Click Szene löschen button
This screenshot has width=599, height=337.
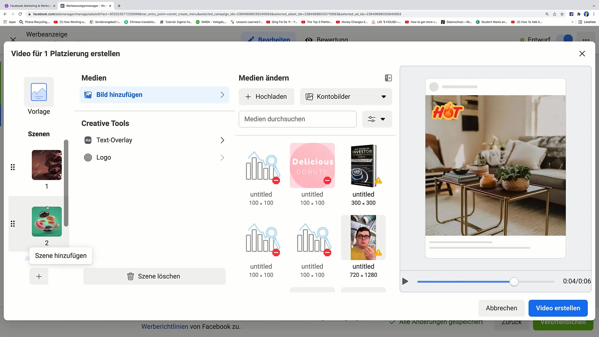pos(154,276)
